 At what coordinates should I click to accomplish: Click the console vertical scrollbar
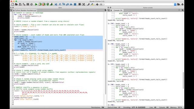pyautogui.click(x=183, y=80)
